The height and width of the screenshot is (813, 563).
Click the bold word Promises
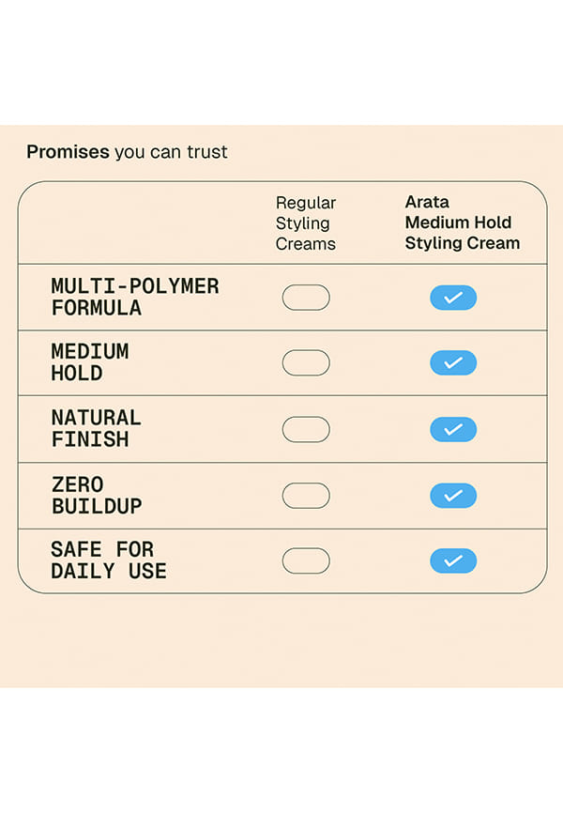pos(68,152)
